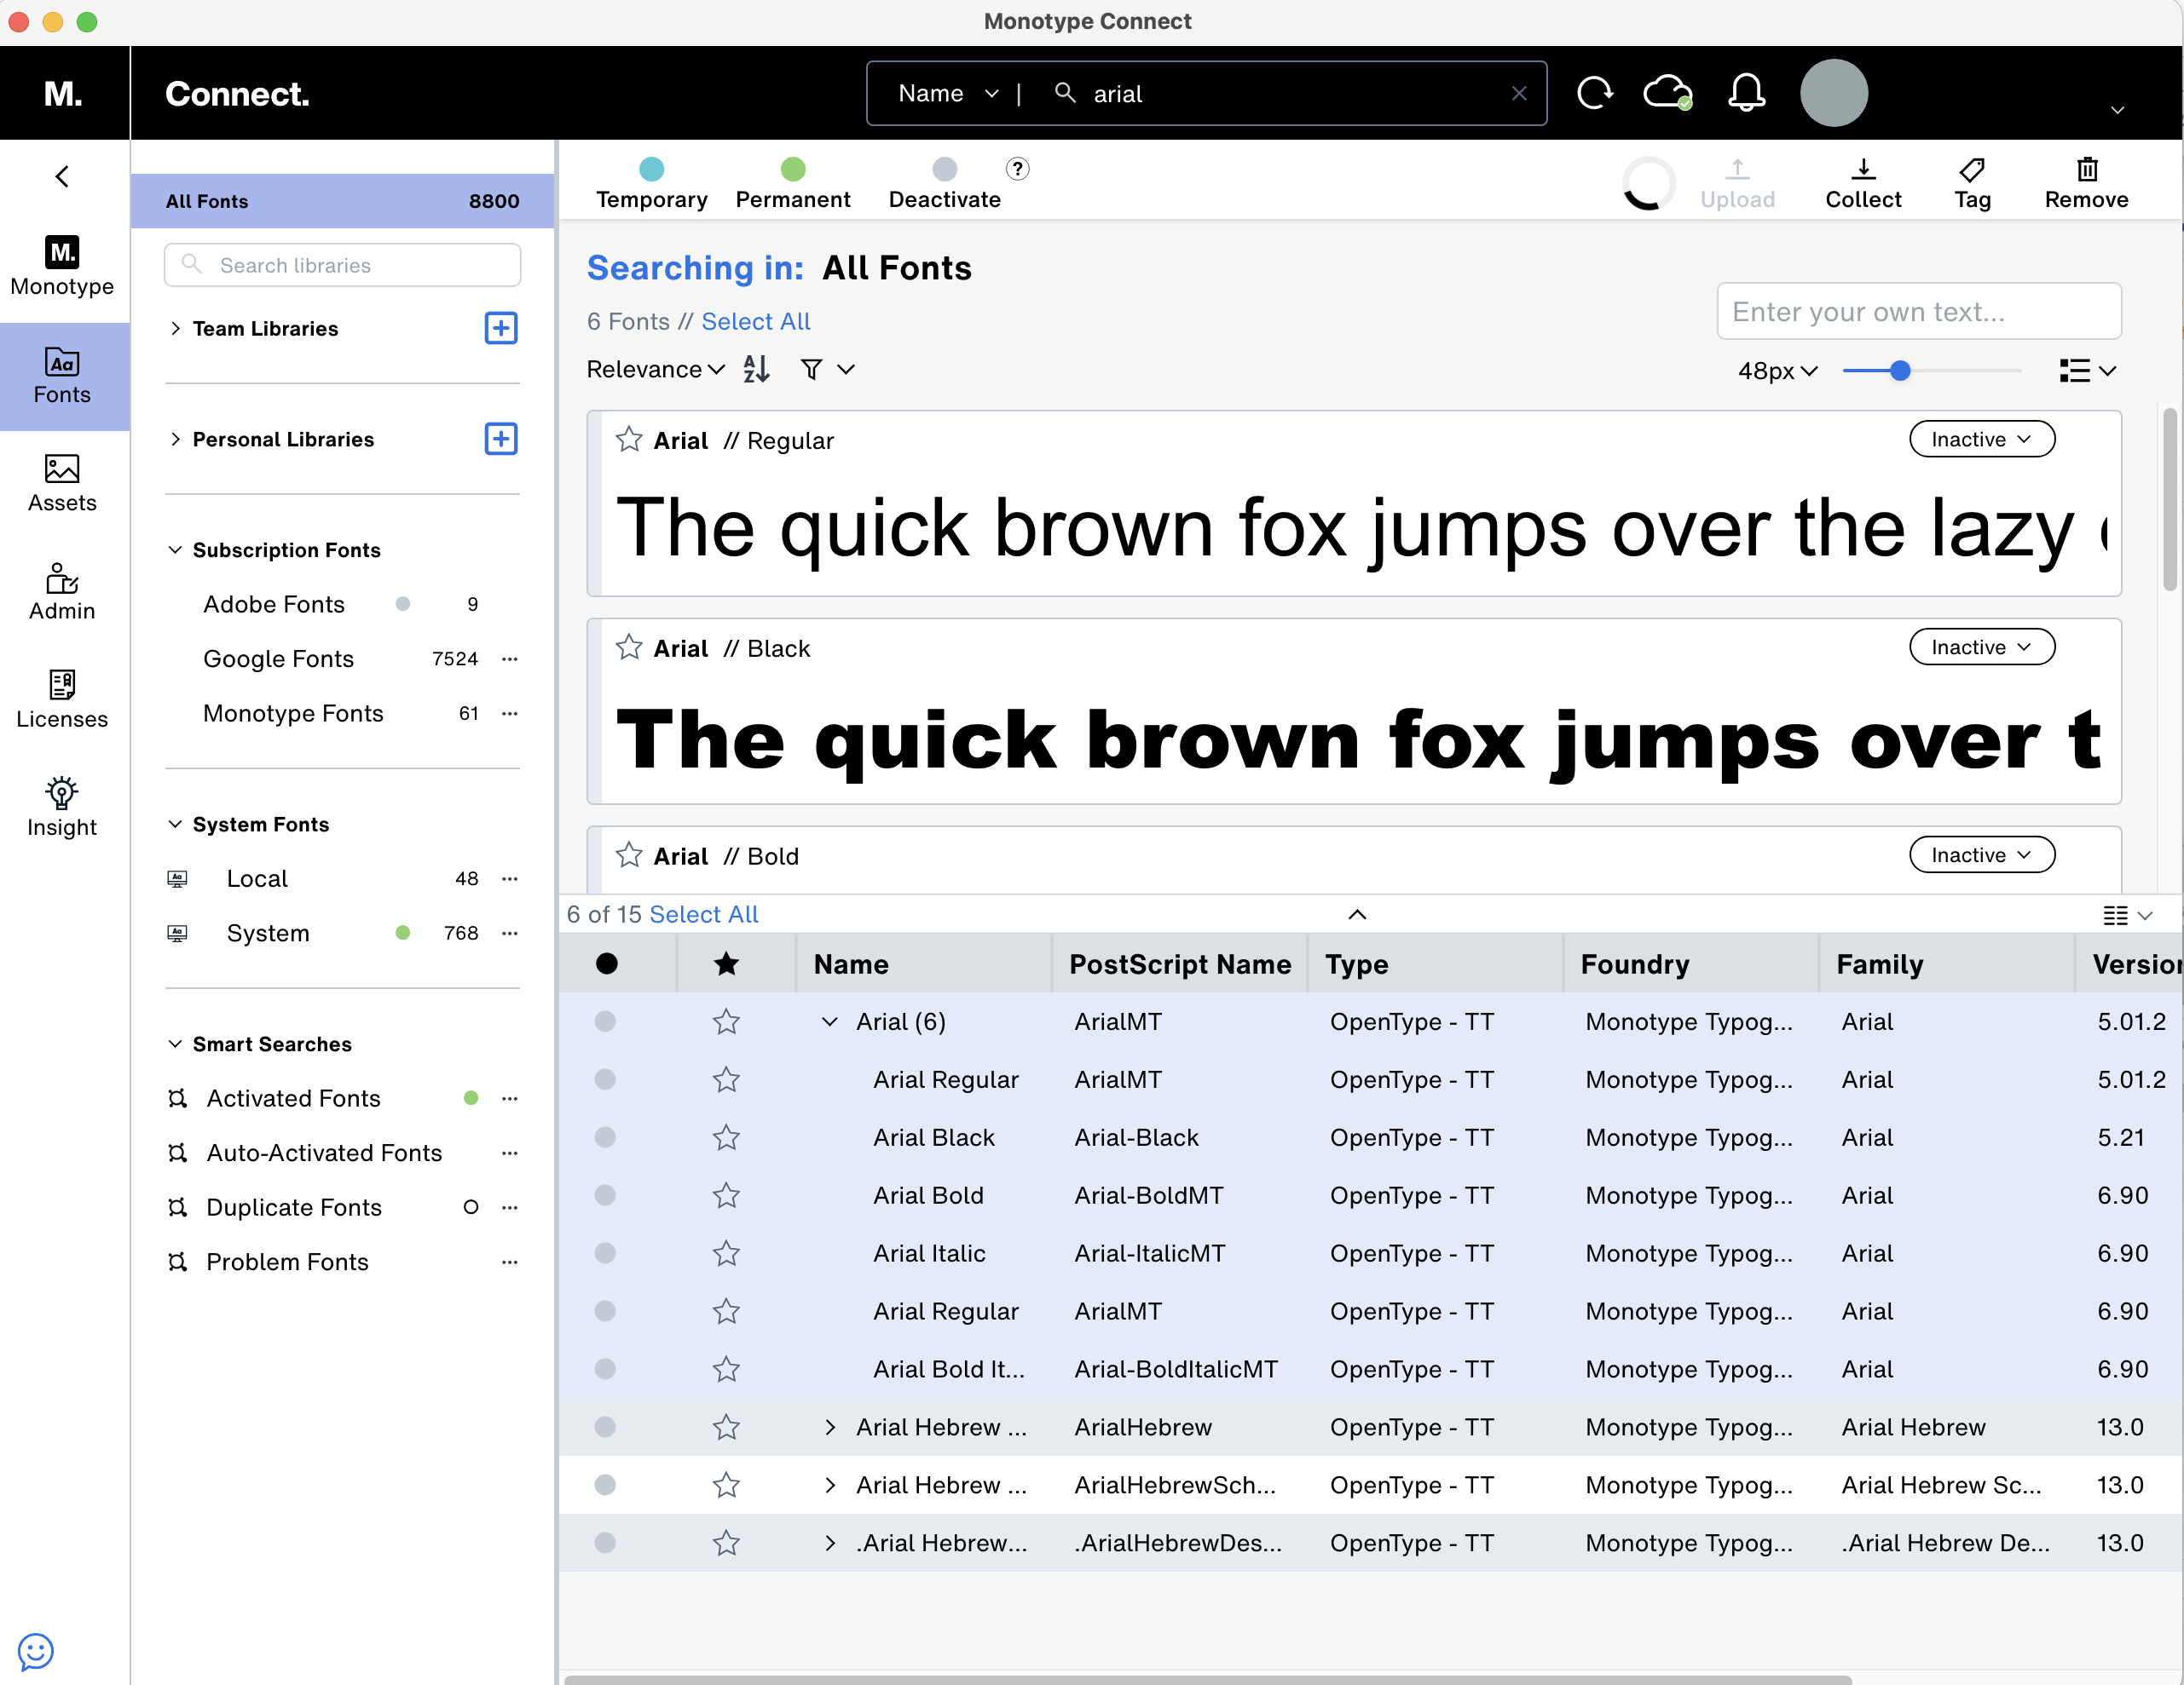Click the Tag icon in toolbar
This screenshot has width=2184, height=1685.
1971,170
